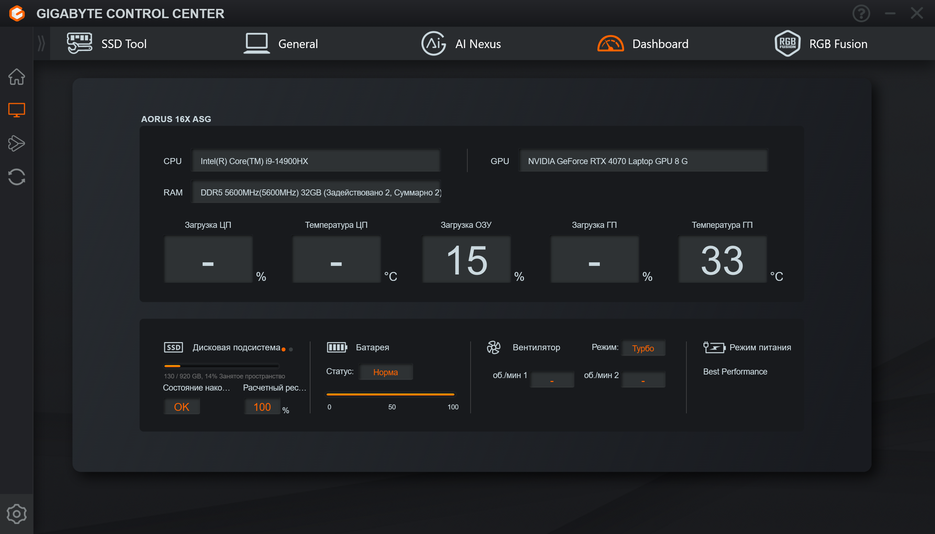Select the monitor dashboard sidebar icon
The width and height of the screenshot is (935, 534).
click(16, 110)
